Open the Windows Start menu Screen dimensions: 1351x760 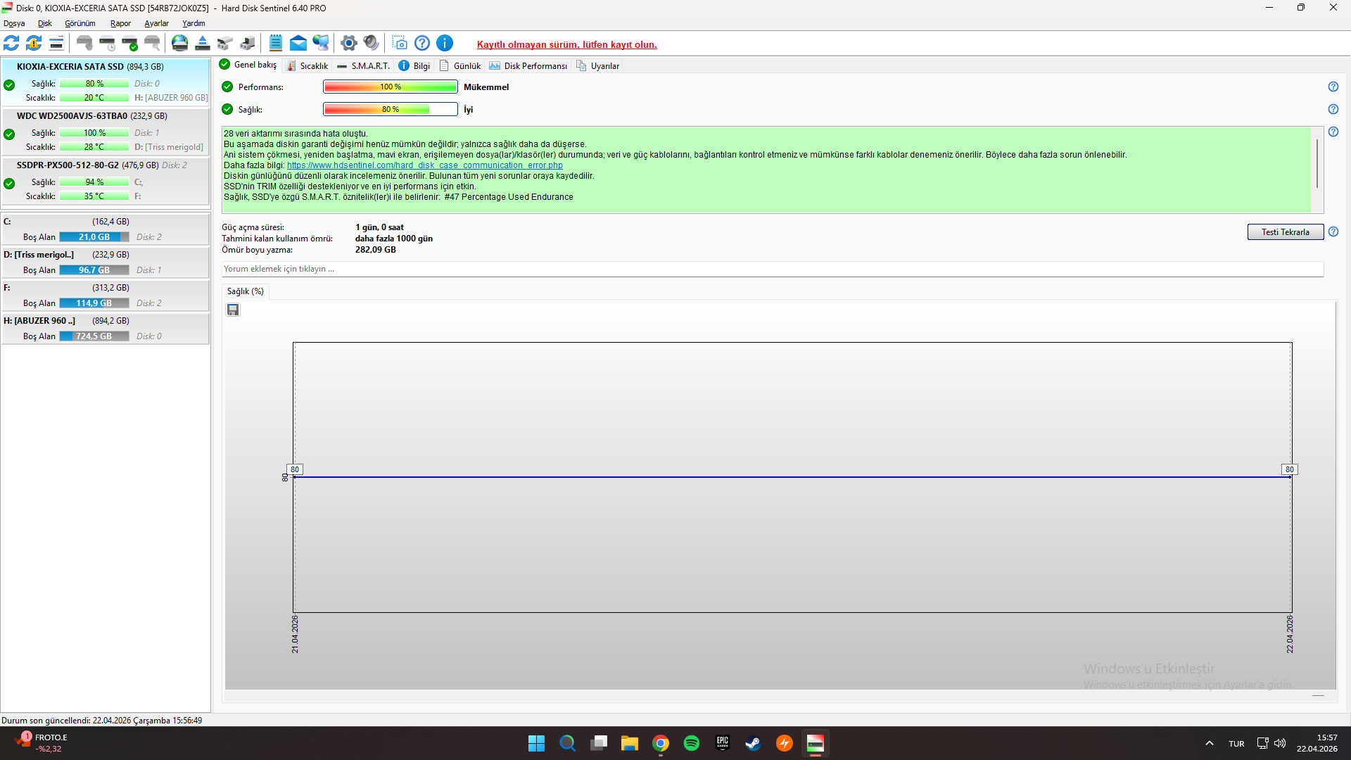coord(537,743)
